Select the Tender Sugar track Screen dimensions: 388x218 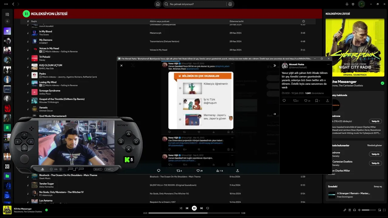46,183
